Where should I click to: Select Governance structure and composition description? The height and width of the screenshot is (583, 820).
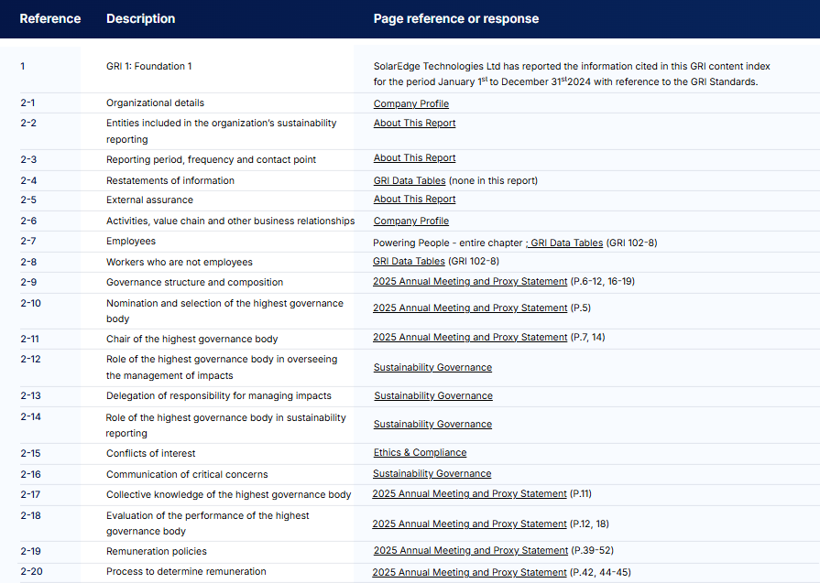(194, 282)
